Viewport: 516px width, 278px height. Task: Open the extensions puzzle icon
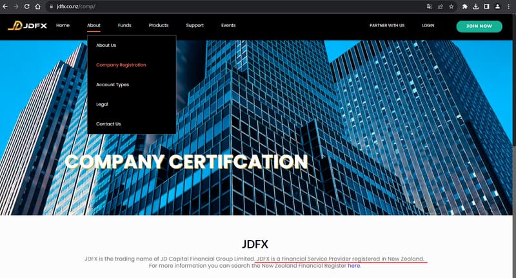464,6
